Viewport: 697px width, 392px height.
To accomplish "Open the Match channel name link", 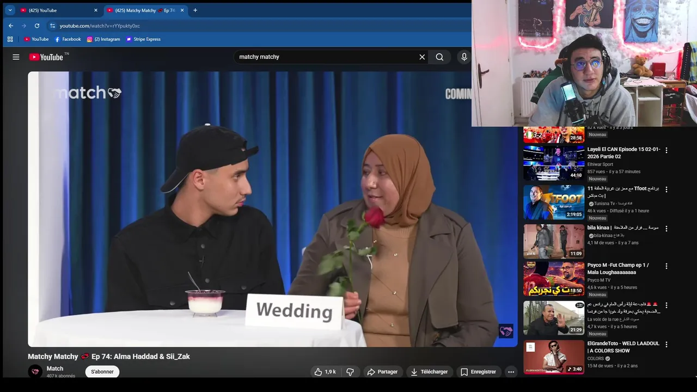I will 55,369.
